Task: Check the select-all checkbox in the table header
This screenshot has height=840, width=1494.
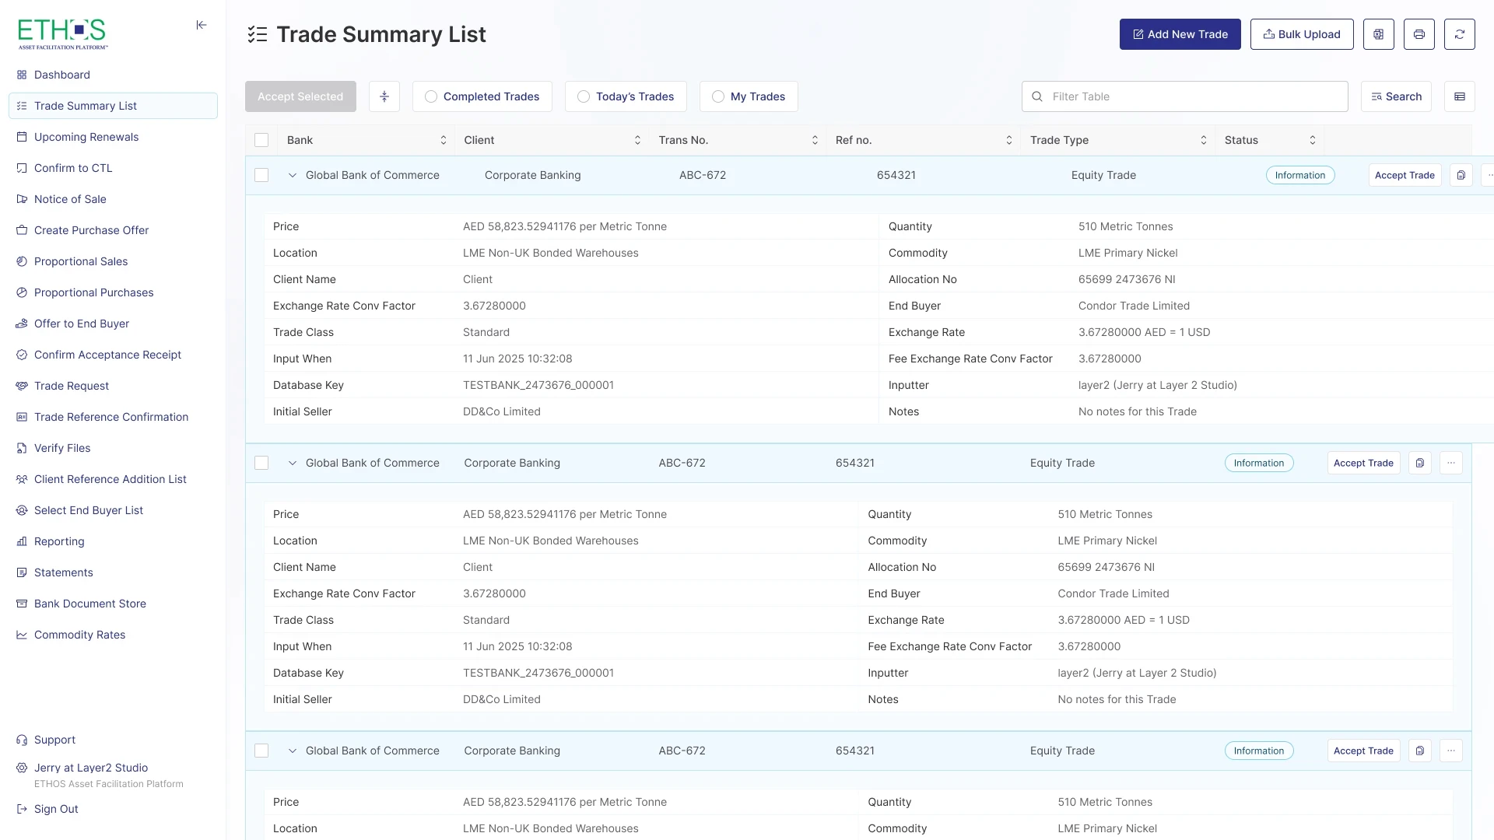Action: [261, 140]
